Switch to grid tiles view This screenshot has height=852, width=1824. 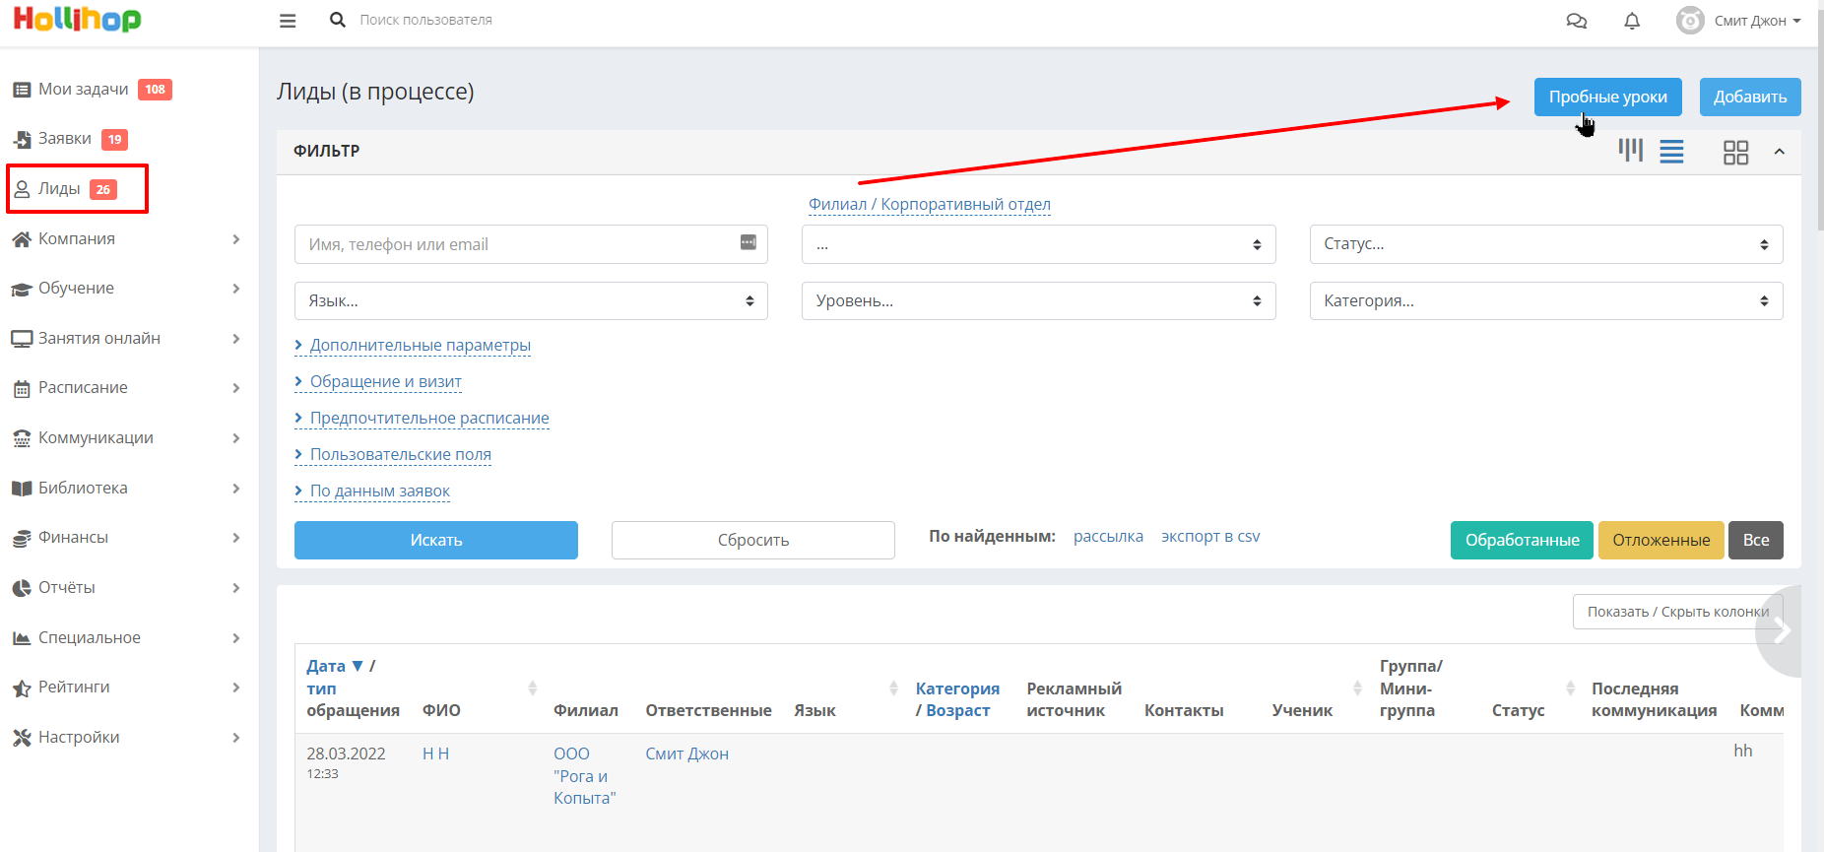[1735, 152]
